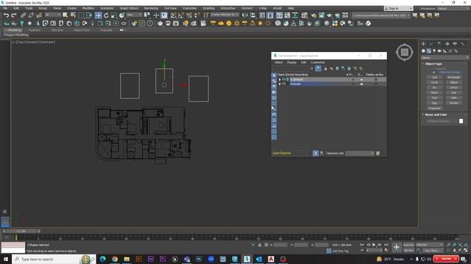Open the Rendering menu
This screenshot has width=471, height=264.
(151, 8)
